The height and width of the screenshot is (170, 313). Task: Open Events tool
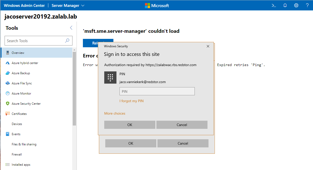click(x=37, y=134)
